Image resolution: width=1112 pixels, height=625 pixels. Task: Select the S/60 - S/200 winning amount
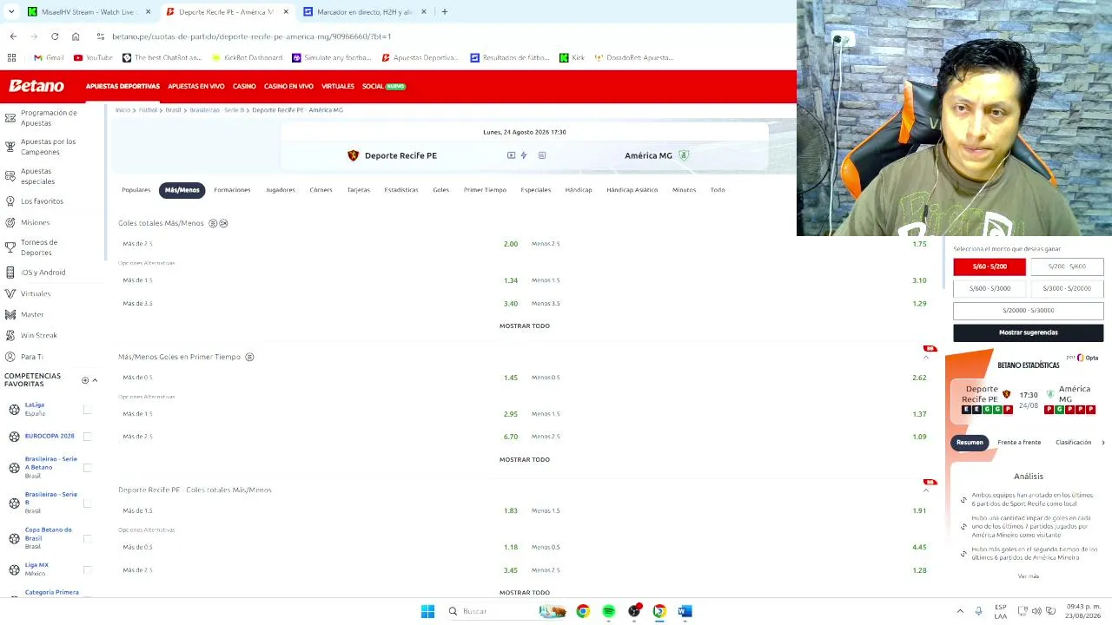coord(990,266)
